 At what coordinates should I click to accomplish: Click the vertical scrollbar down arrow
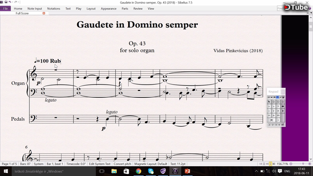tap(311, 159)
